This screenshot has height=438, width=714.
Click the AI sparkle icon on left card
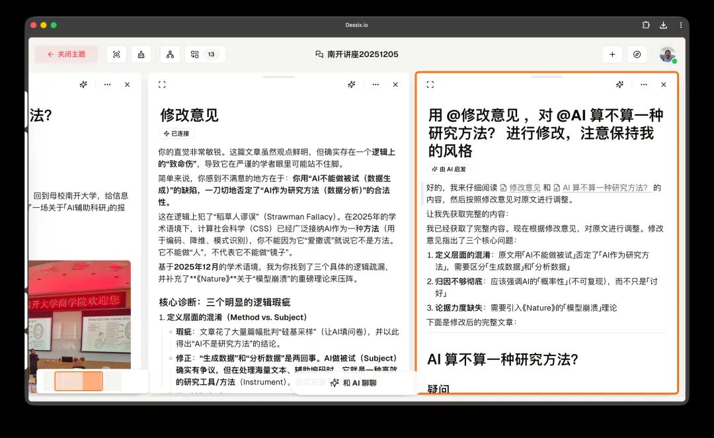[83, 84]
